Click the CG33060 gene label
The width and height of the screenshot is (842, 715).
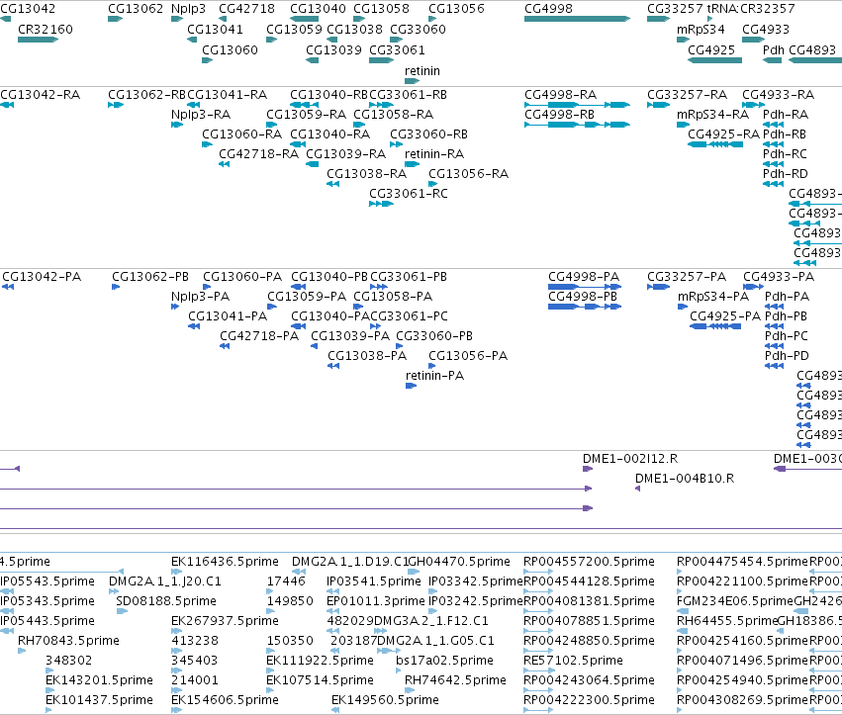418,30
